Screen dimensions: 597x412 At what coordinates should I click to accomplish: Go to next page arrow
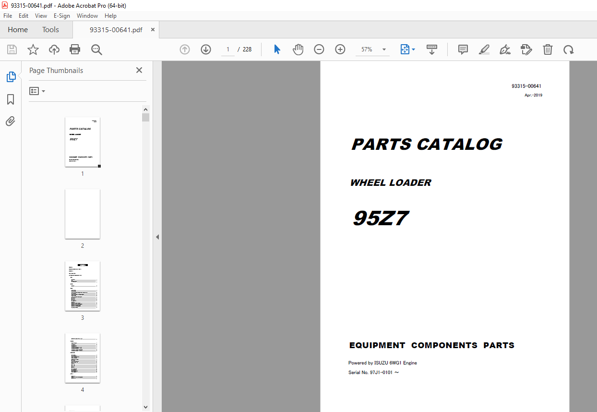(206, 49)
